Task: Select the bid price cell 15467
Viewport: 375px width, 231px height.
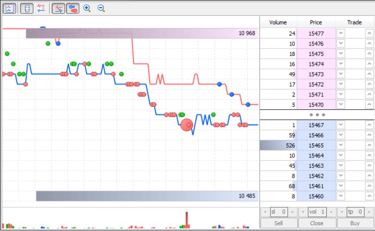Action: point(316,125)
